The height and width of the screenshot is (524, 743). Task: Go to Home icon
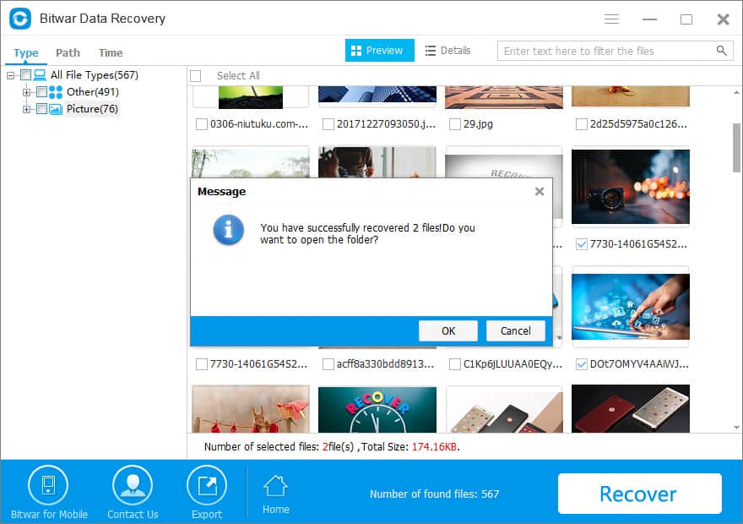click(276, 486)
